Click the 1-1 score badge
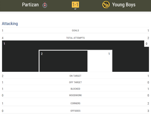This screenshot has width=151, height=114. pos(75,4)
